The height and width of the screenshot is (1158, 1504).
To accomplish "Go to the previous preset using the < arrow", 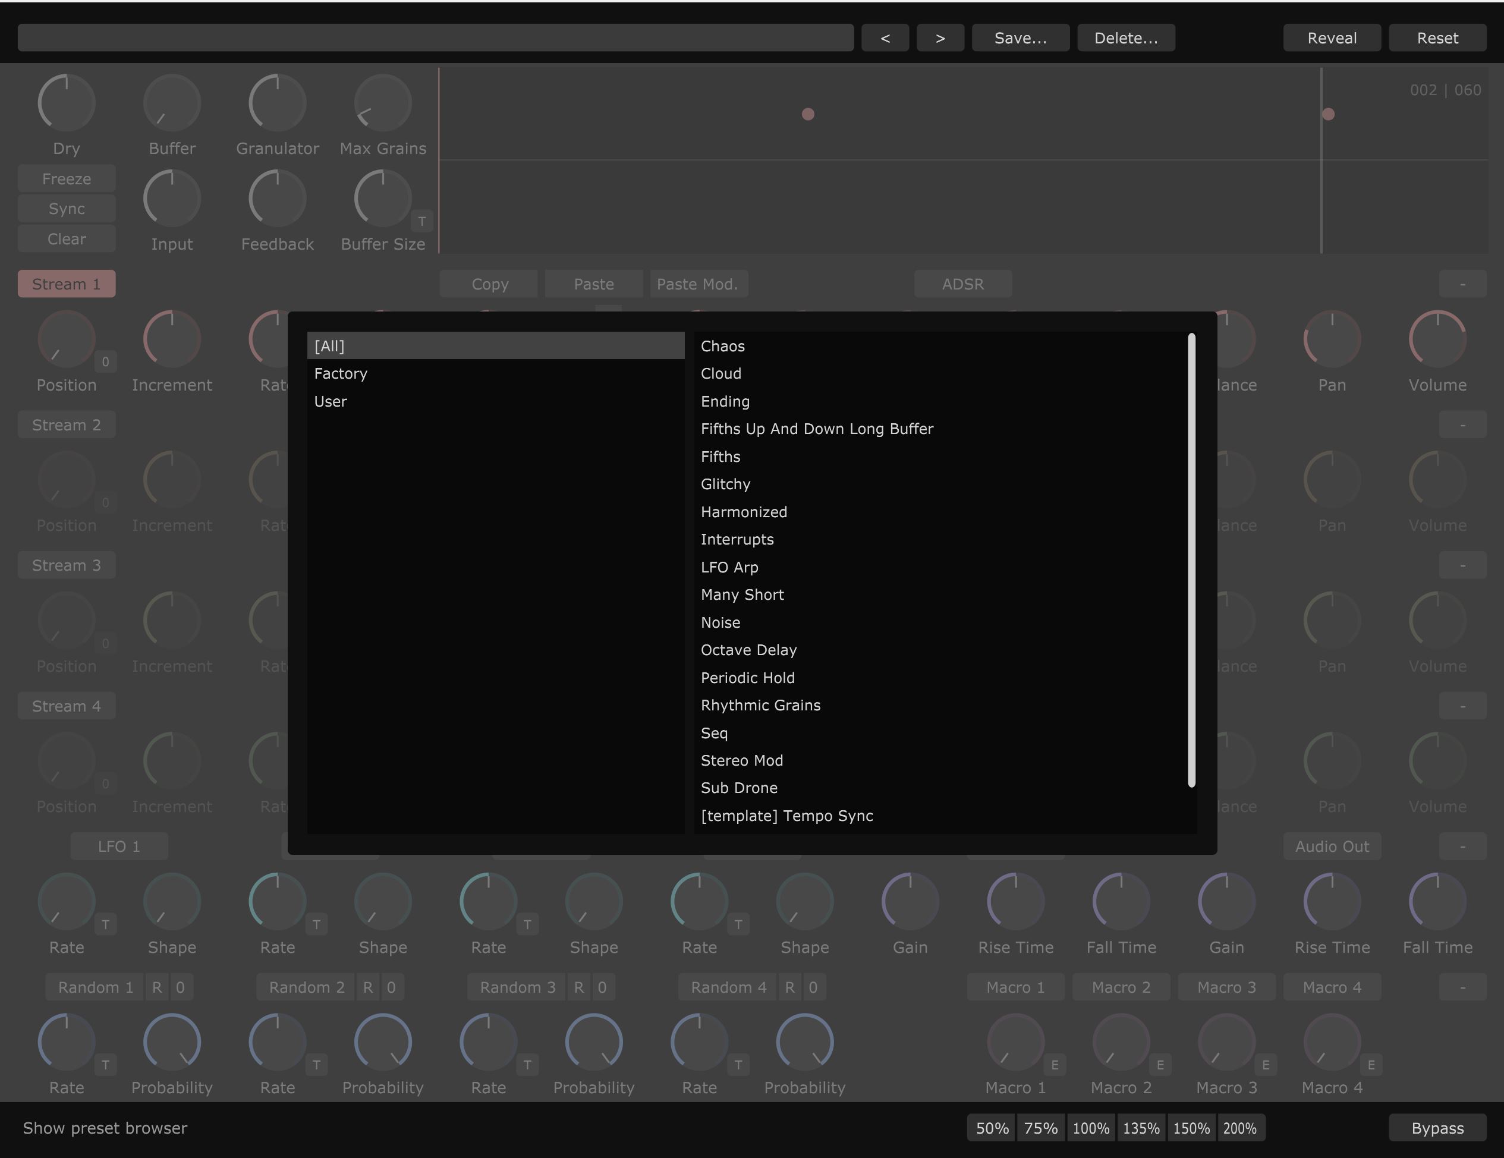I will click(885, 38).
